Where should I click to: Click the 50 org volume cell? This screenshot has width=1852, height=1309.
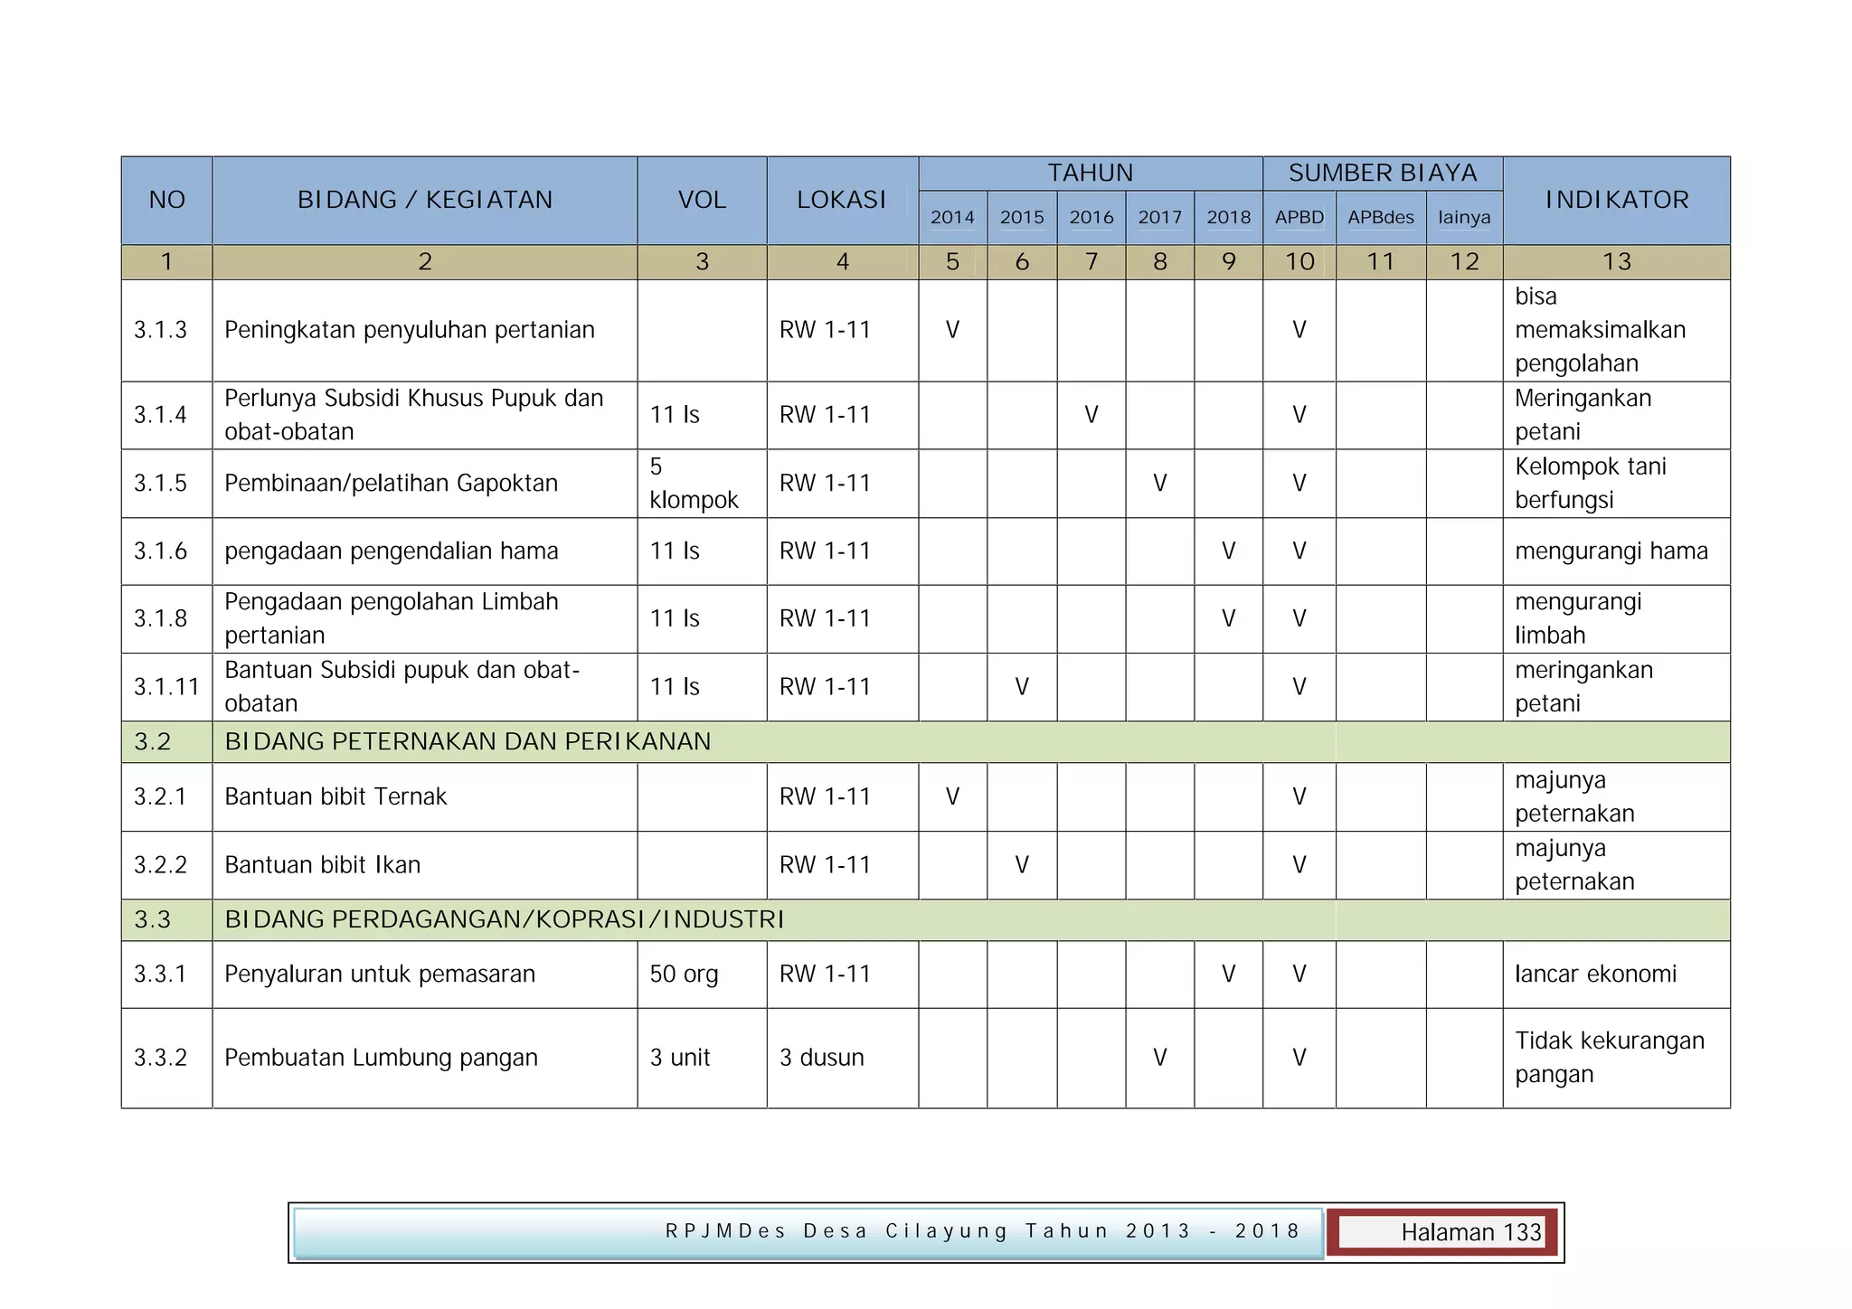click(684, 975)
